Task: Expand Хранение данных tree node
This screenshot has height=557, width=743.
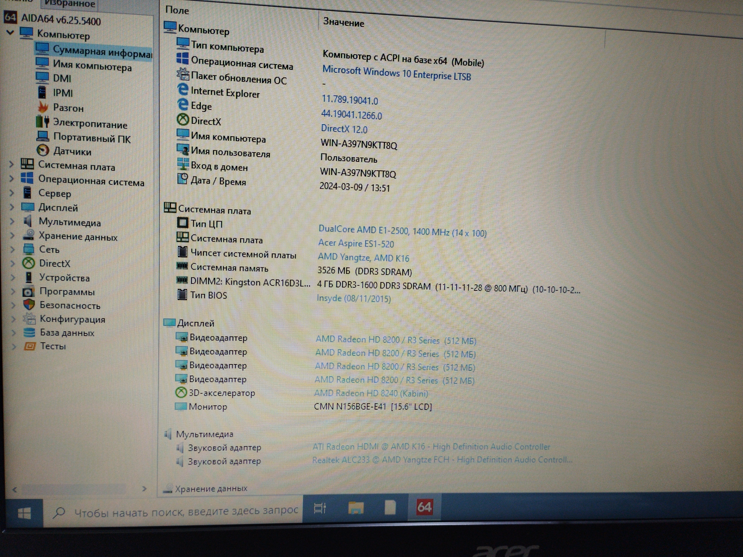Action: pos(12,235)
